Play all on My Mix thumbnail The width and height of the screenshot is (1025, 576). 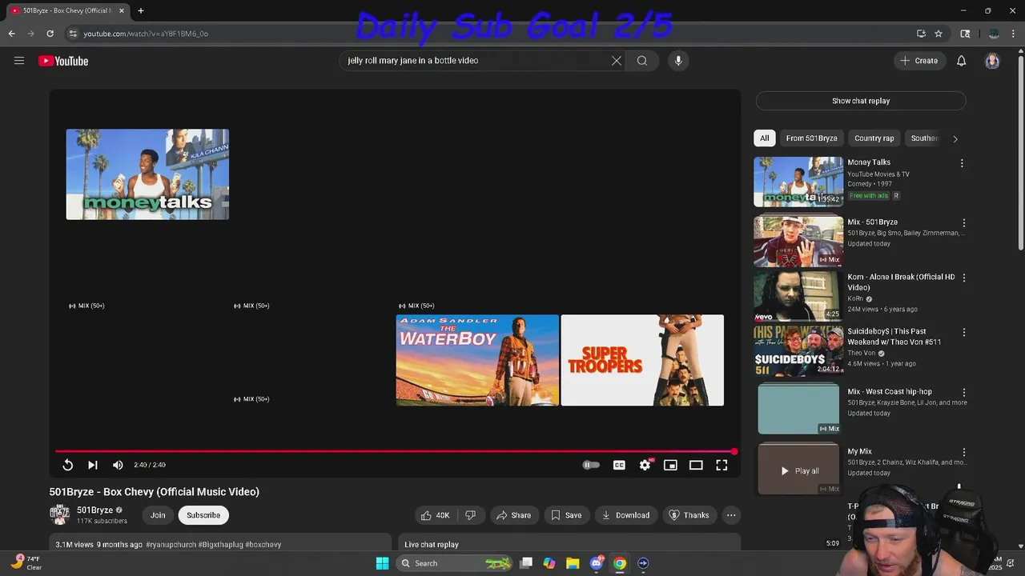tap(798, 470)
